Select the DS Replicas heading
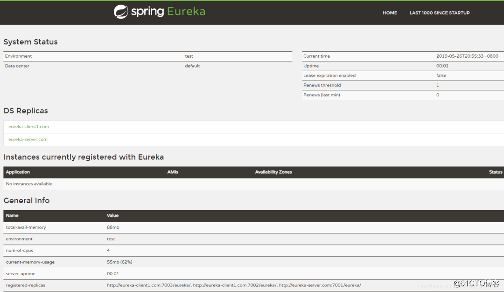 pyautogui.click(x=26, y=111)
